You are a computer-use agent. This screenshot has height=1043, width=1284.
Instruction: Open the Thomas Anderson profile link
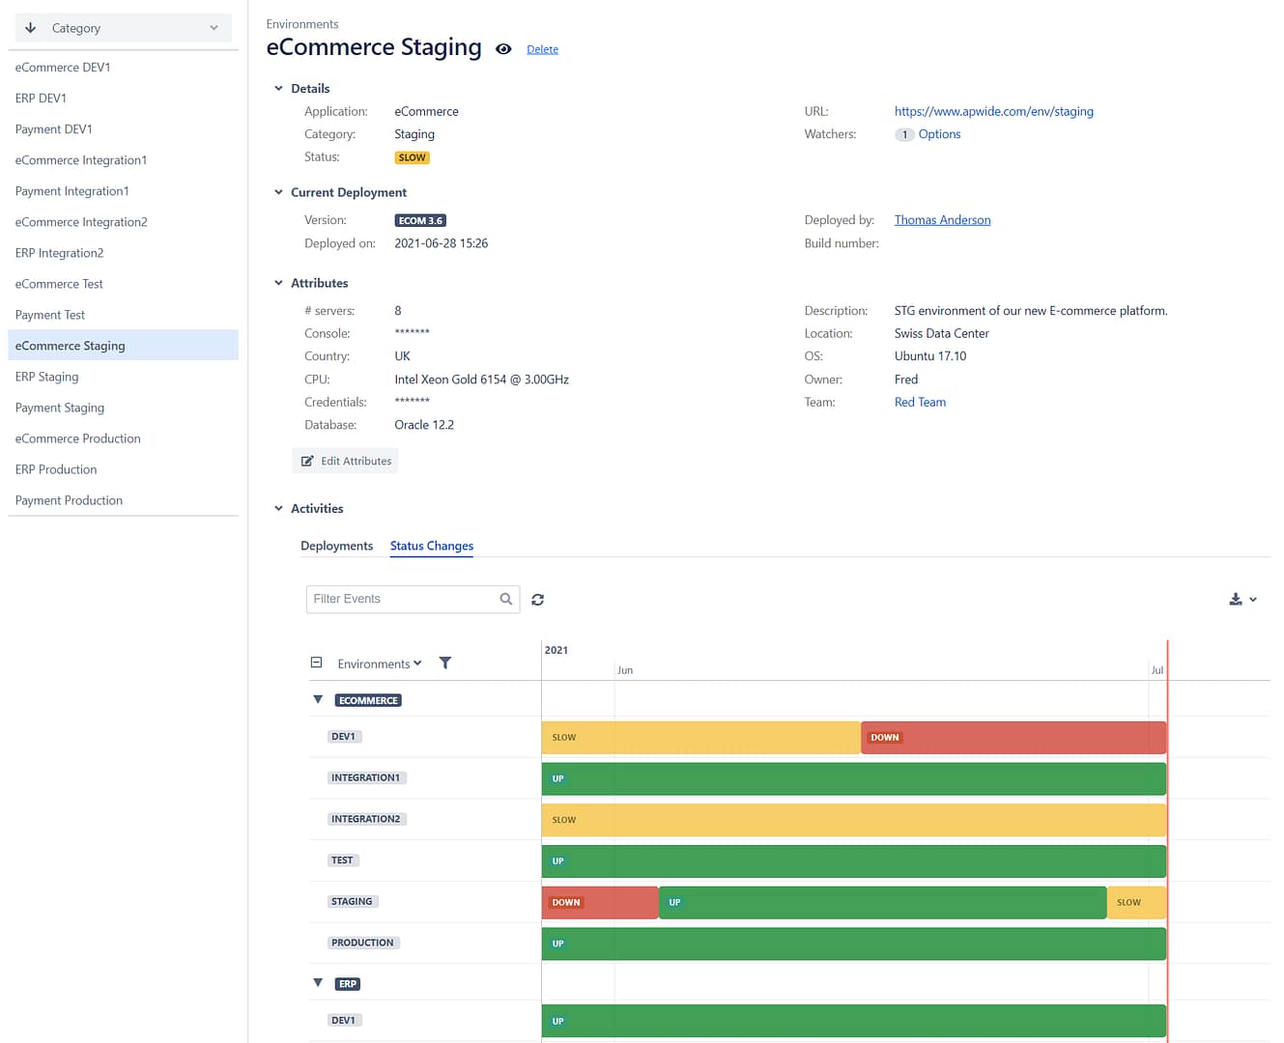click(942, 219)
